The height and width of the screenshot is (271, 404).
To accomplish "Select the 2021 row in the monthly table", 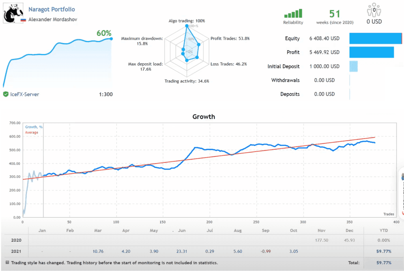I will [15, 251].
